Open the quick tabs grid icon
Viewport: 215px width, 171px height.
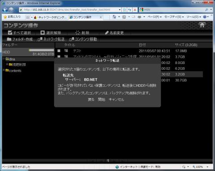[x=28, y=17]
